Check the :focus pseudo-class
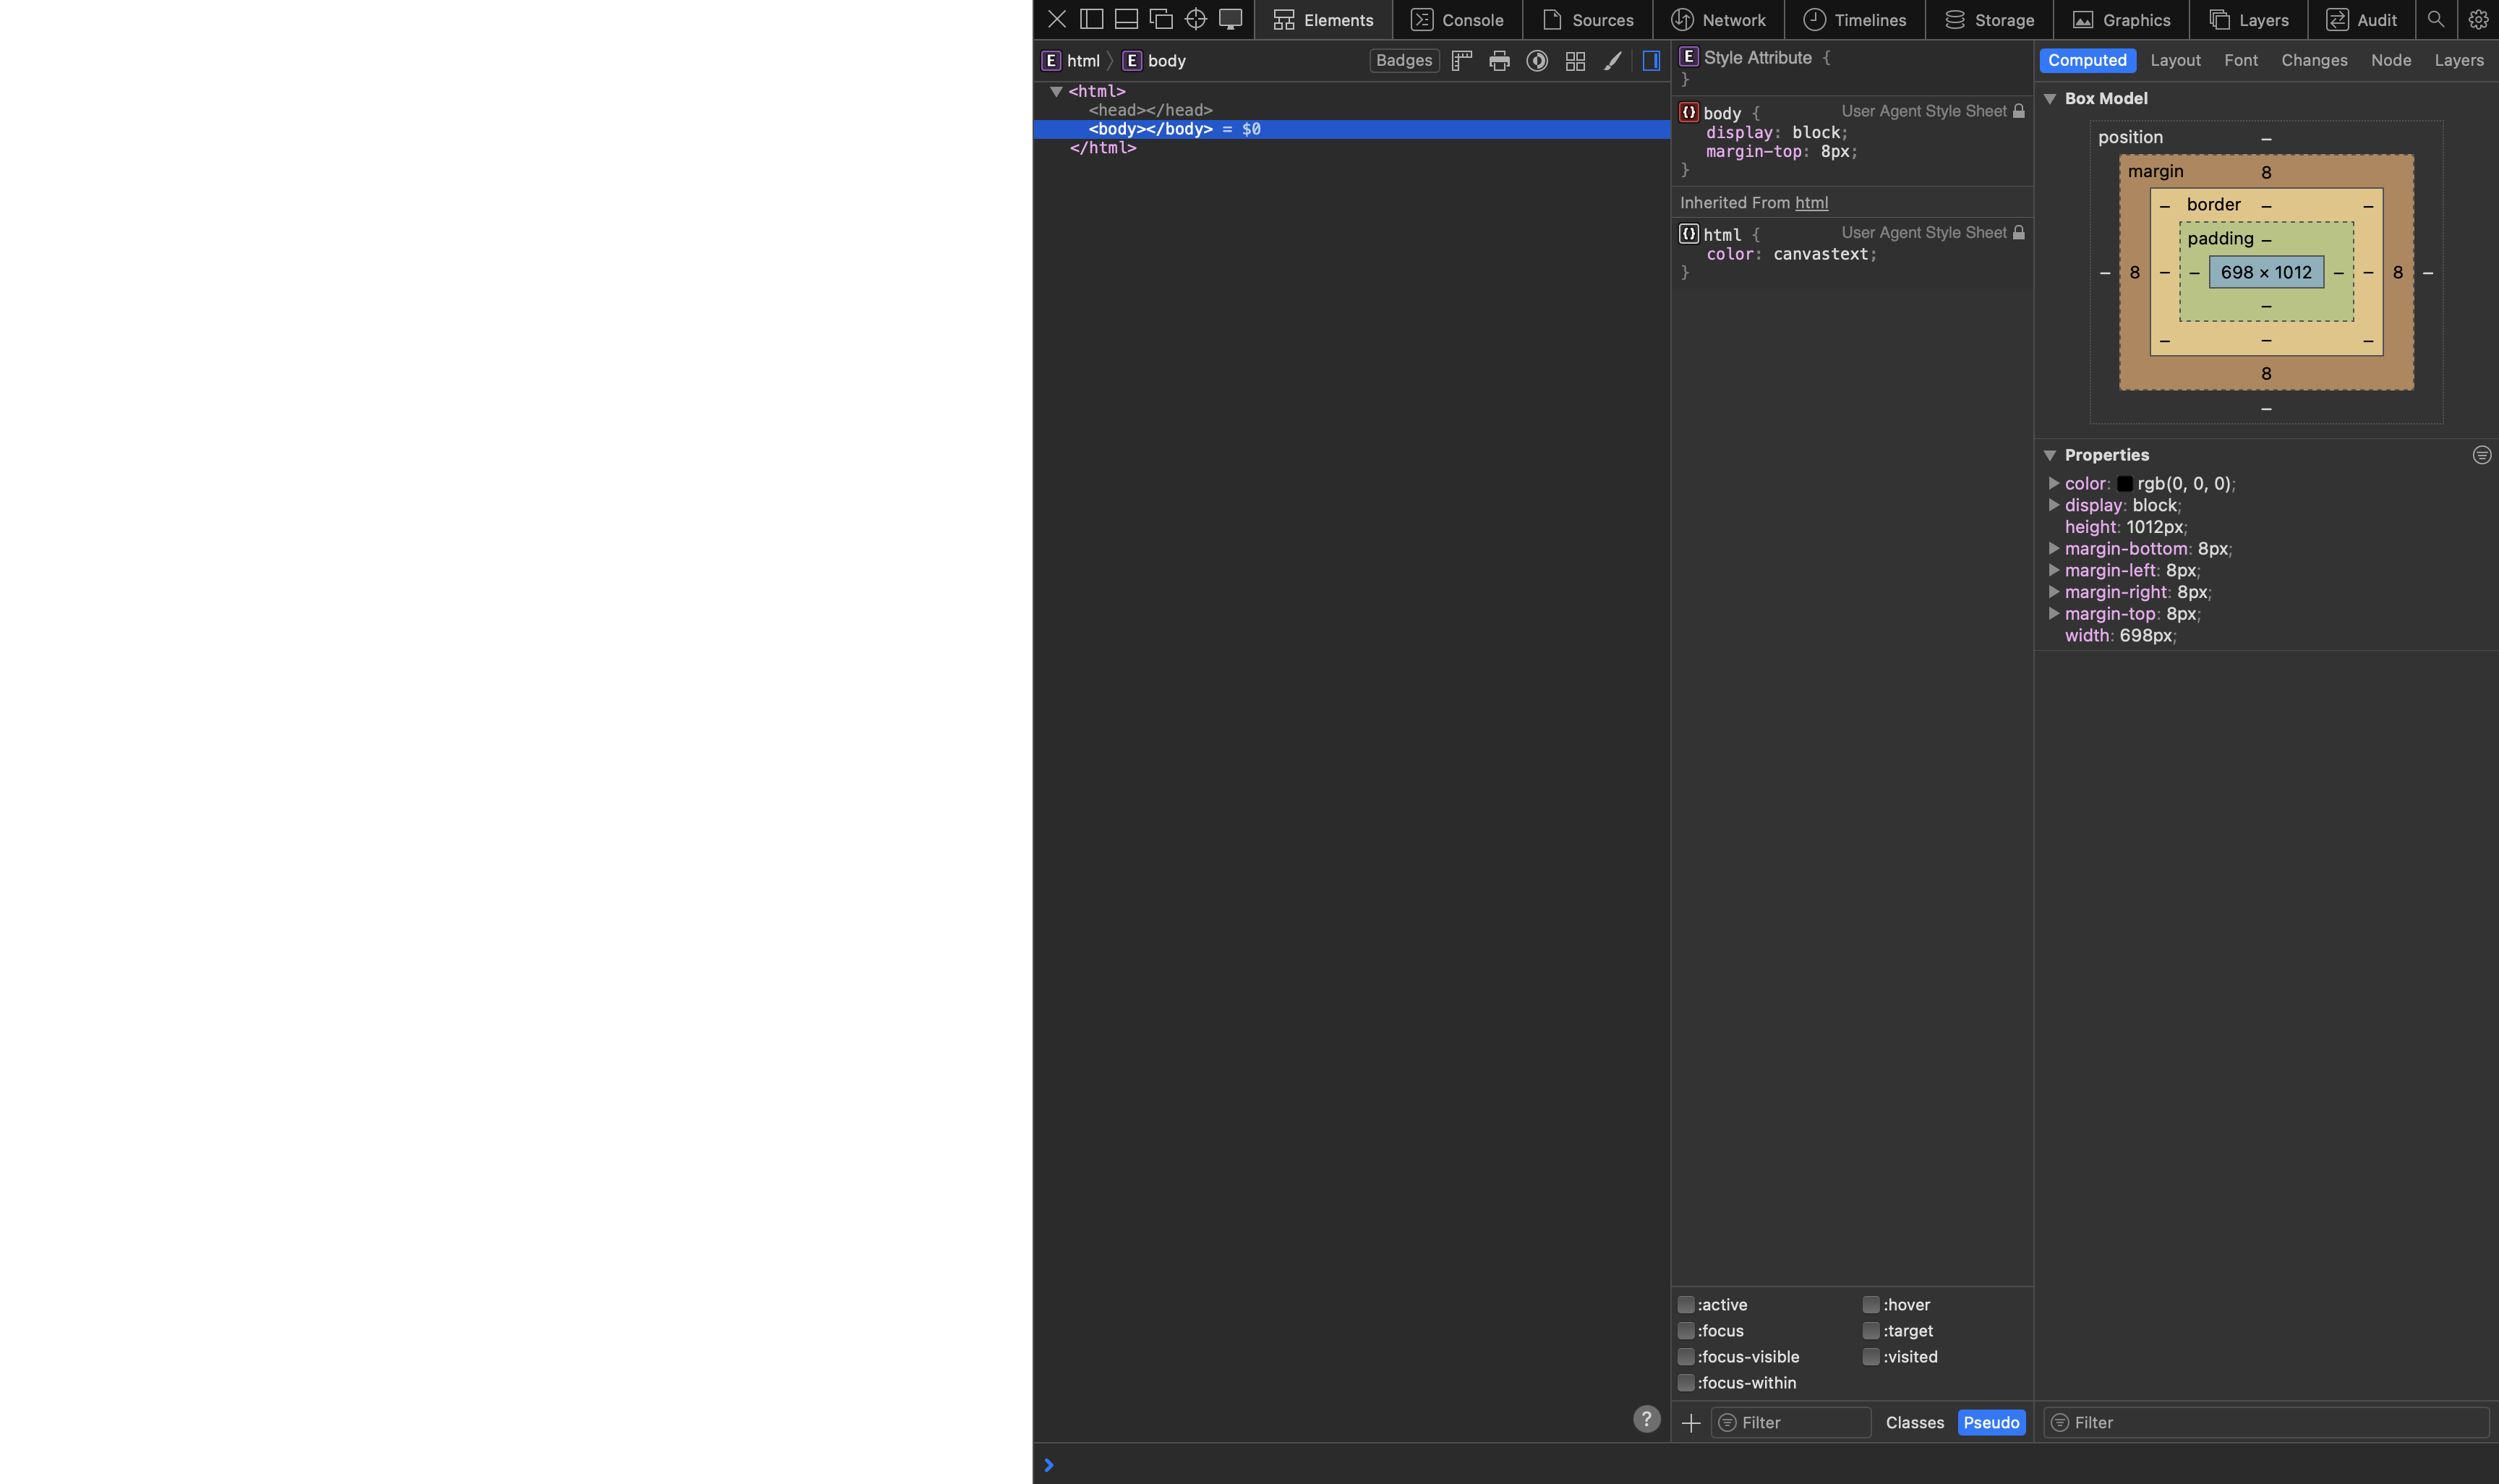2499x1484 pixels. (1687, 1330)
